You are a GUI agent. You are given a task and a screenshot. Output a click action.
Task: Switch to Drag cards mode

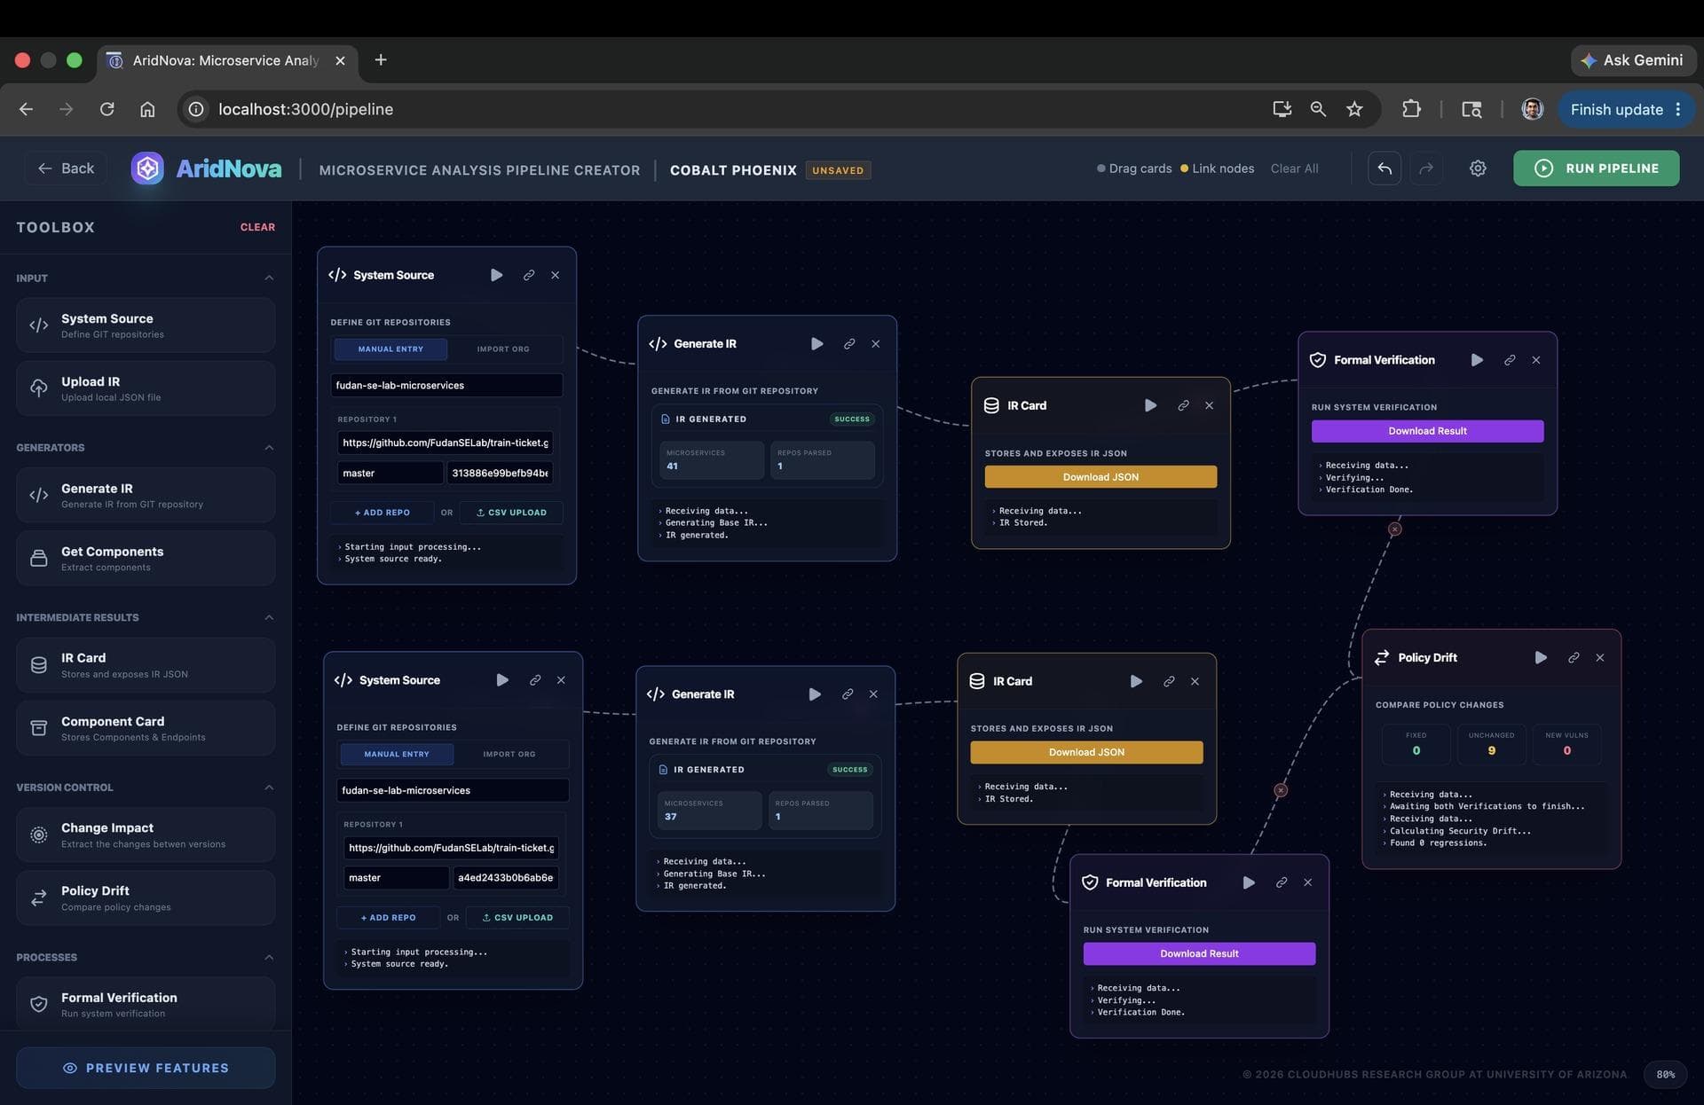(x=1134, y=168)
